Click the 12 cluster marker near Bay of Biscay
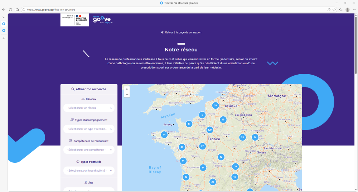This screenshot has width=358, height=192. click(186, 177)
